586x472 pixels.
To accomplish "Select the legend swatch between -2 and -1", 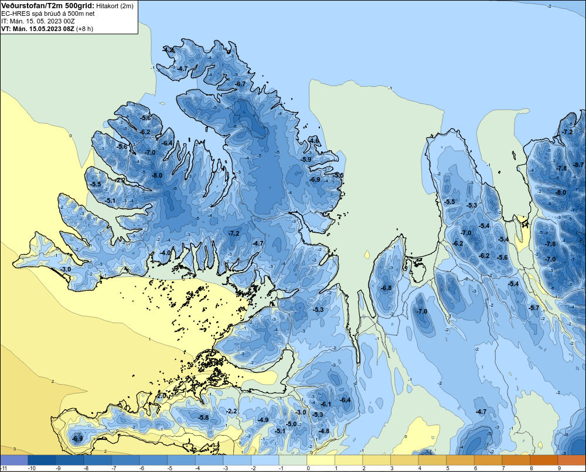I will pos(265,460).
